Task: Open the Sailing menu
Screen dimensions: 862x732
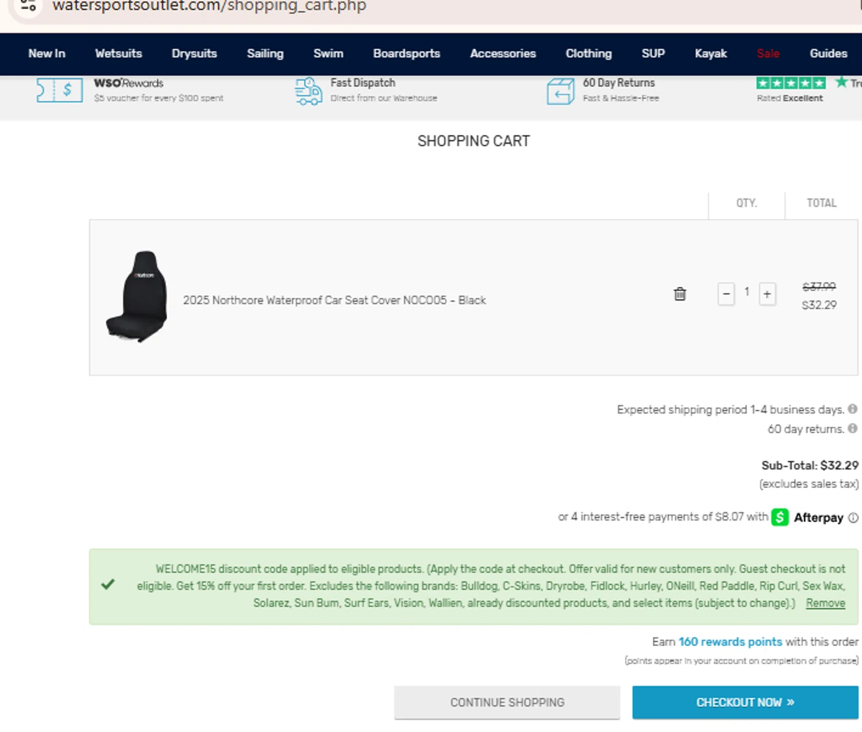Action: [265, 53]
